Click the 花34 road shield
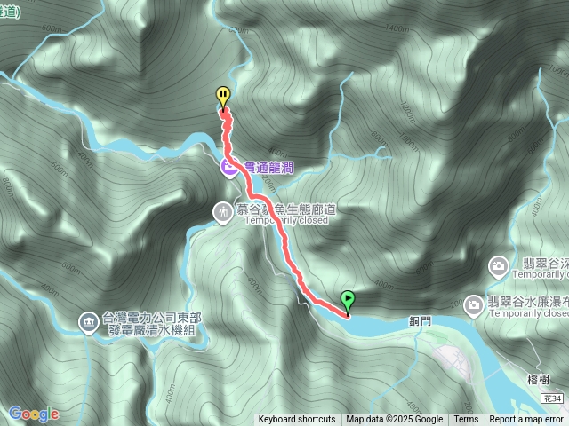The height and width of the screenshot is (426, 569). 552,398
